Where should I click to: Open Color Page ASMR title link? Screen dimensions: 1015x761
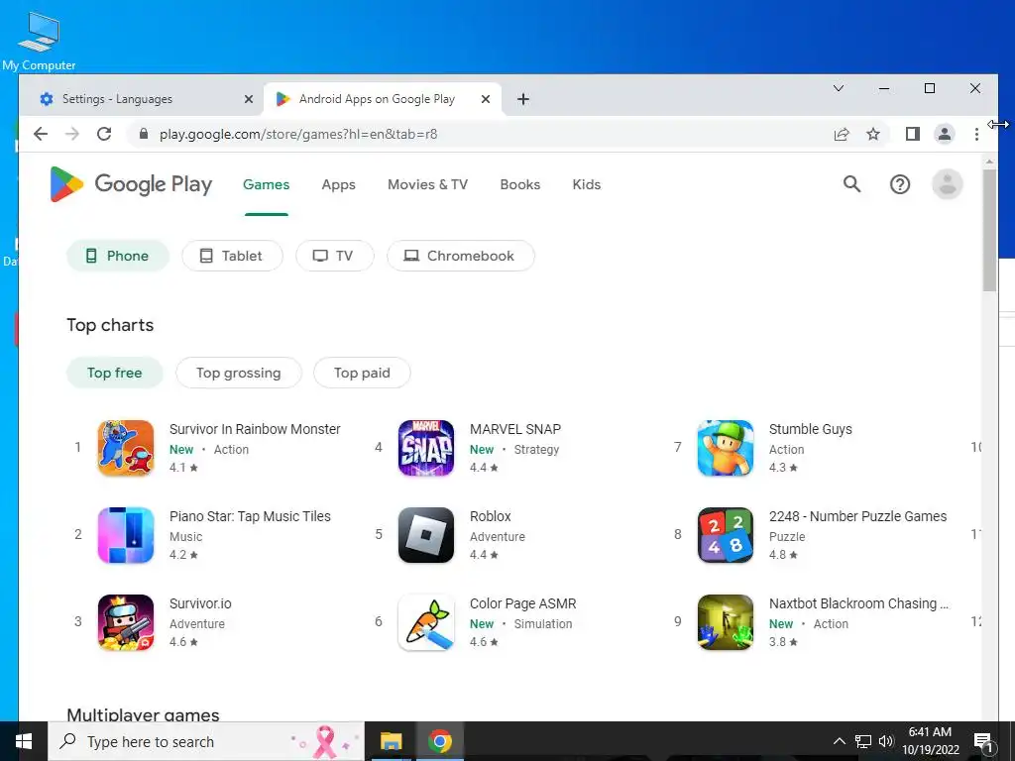(x=523, y=603)
